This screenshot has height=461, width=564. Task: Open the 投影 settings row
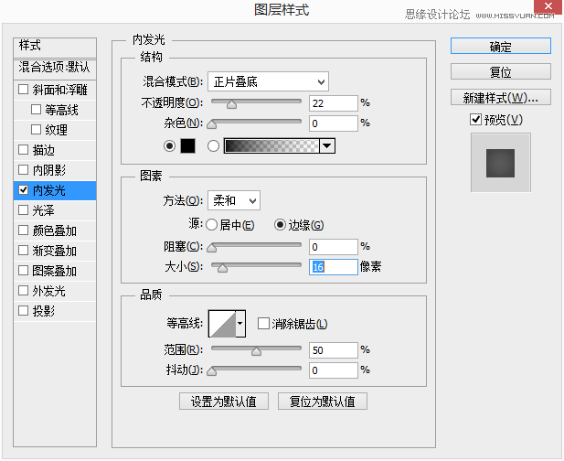point(55,311)
